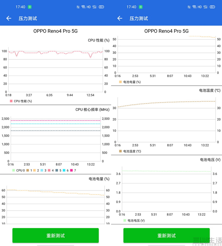This screenshot has width=222, height=246.
Task: Tap battery icon in right status bar
Action: 213,7
